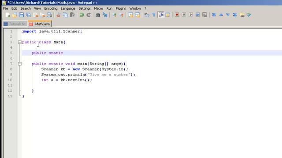Click the Playback macro icon

tap(191, 15)
